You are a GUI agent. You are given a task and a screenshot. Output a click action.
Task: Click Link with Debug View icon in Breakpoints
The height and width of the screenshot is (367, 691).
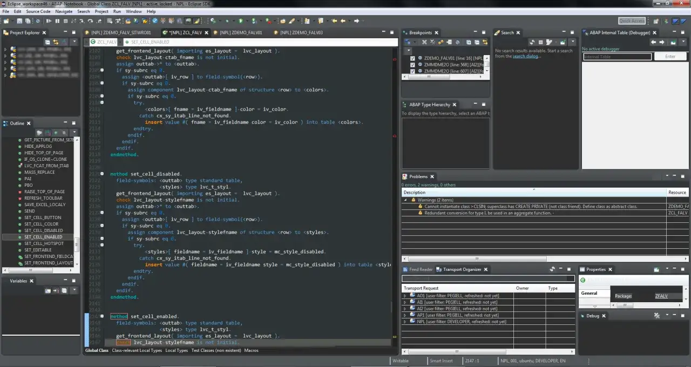[x=485, y=42]
